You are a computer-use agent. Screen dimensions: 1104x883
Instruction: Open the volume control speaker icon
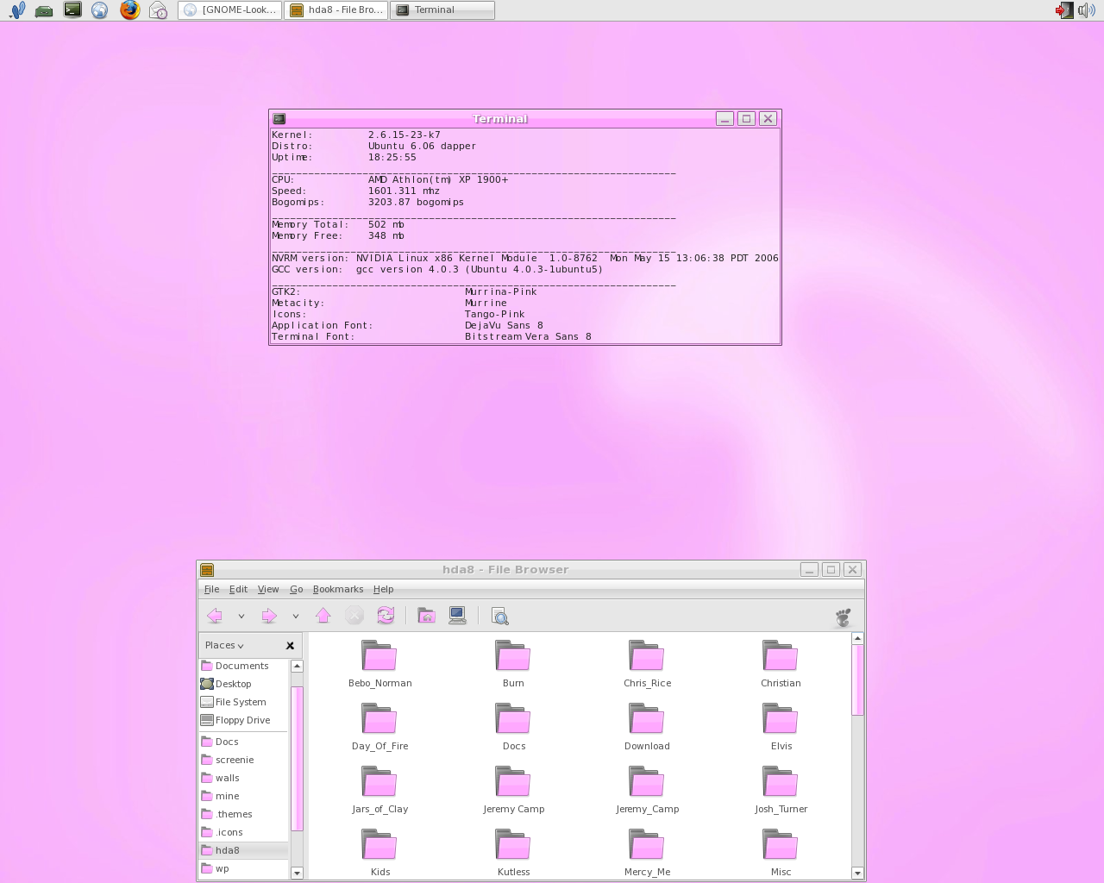[x=1086, y=10]
